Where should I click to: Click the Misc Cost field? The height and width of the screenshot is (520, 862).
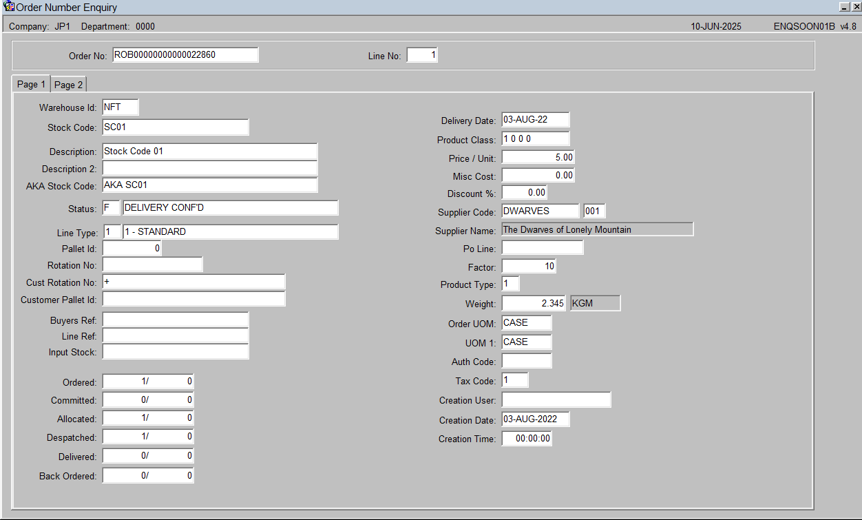(538, 176)
